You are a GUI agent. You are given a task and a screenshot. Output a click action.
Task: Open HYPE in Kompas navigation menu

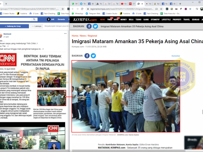pyautogui.click(x=116, y=20)
